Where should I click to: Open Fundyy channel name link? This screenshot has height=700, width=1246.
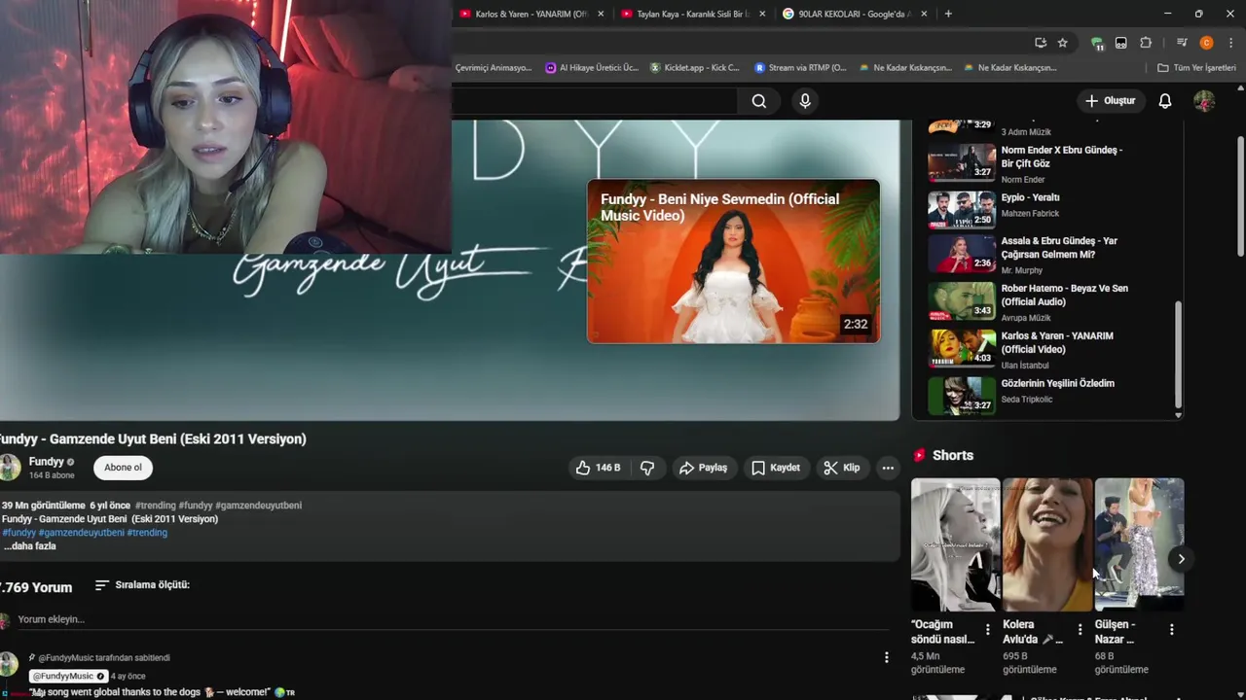46,462
